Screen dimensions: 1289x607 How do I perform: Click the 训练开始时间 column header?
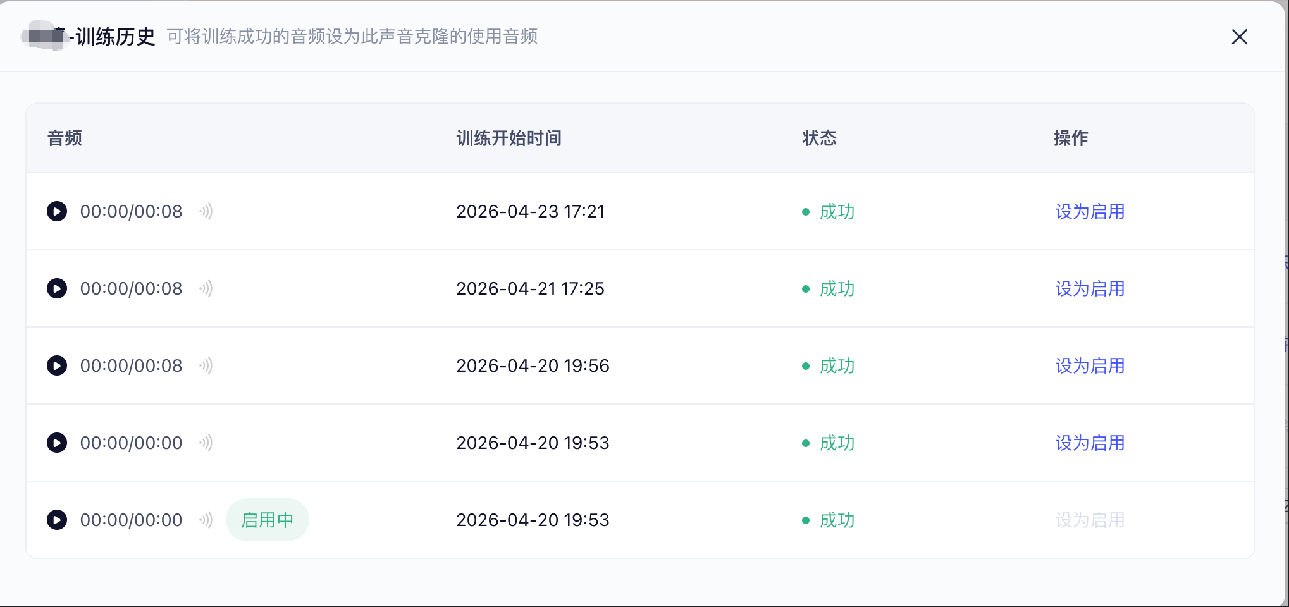(x=509, y=138)
